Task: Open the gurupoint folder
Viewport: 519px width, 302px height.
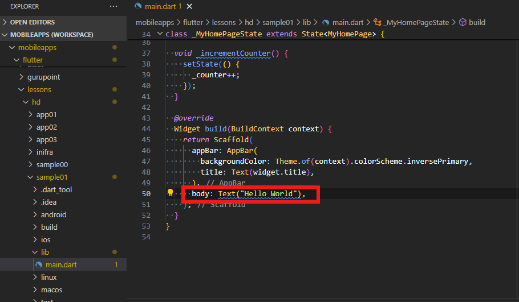Action: [43, 77]
